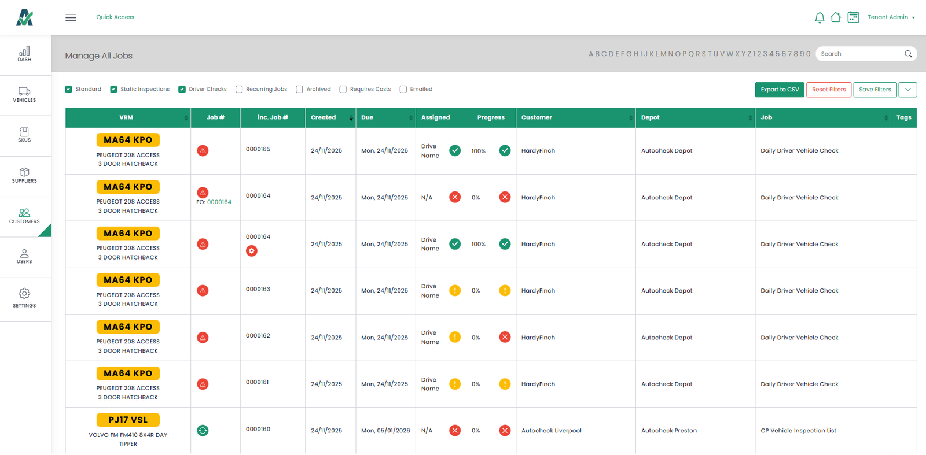This screenshot has height=455, width=926.
Task: Click into the Search input field
Action: tap(859, 54)
